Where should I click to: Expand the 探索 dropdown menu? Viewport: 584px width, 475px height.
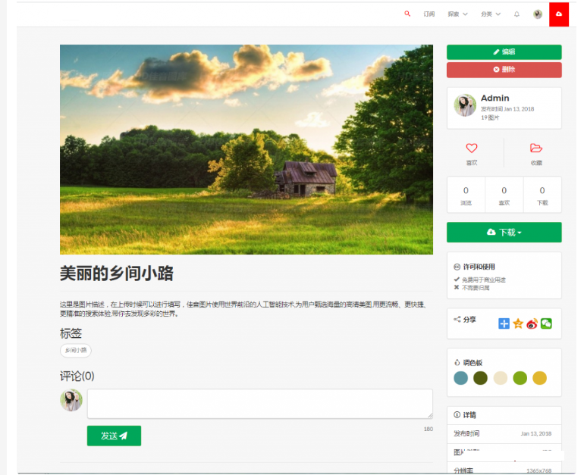[x=457, y=14]
